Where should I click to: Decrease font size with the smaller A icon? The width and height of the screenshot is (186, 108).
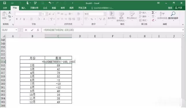click(x=53, y=14)
